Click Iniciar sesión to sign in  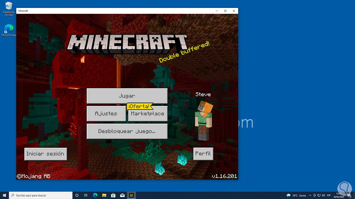click(45, 154)
